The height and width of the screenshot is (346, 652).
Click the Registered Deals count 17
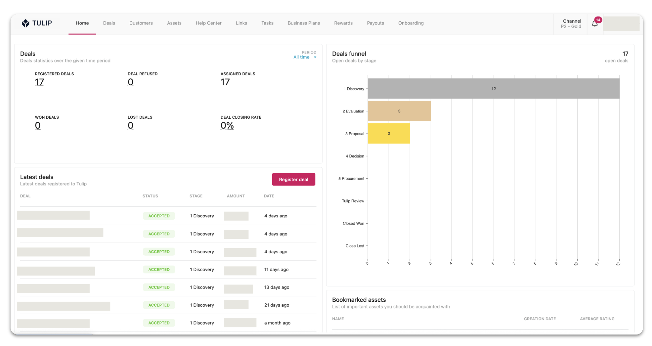coord(40,82)
